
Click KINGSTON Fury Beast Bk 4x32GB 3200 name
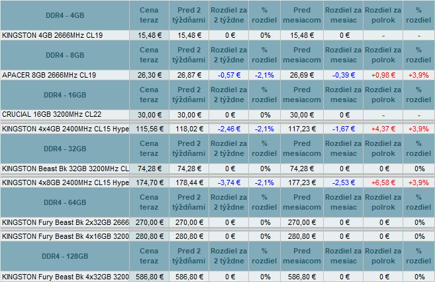(x=66, y=277)
